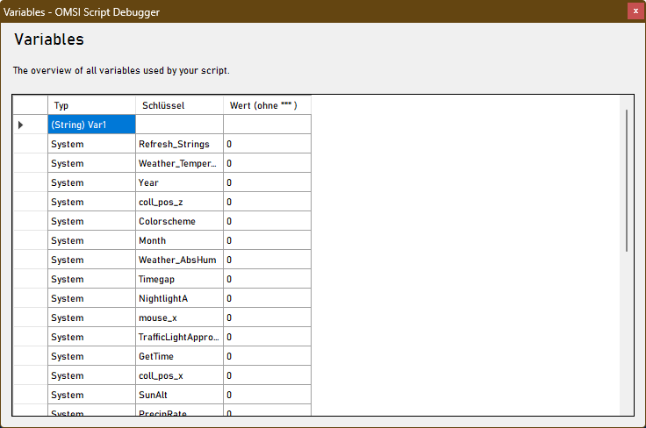Screen dimensions: 646x428
Task: Select the NightlightA key cell
Action: tap(179, 299)
